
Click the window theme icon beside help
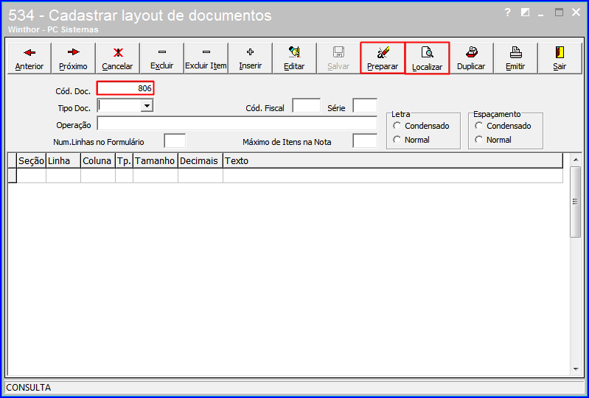point(525,13)
